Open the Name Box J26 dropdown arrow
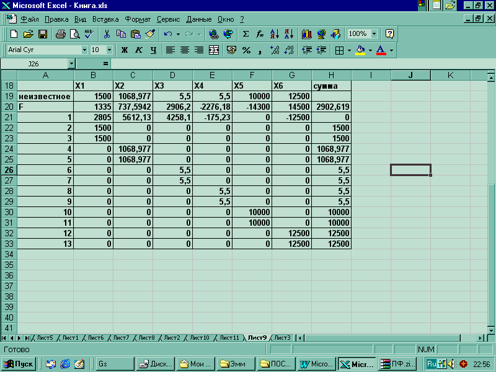The width and height of the screenshot is (496, 372). pyautogui.click(x=71, y=64)
